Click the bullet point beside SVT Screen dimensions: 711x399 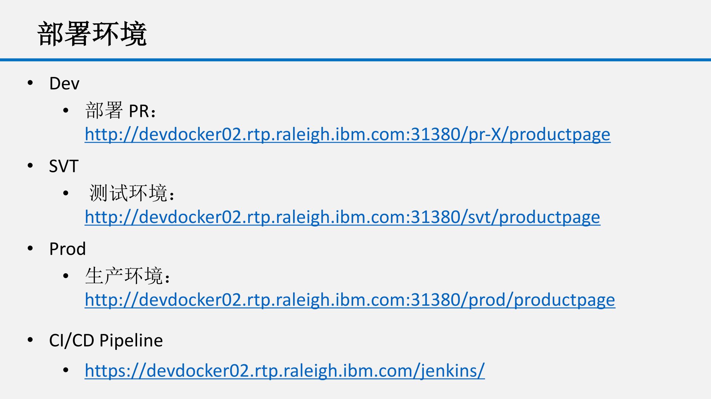(x=30, y=166)
